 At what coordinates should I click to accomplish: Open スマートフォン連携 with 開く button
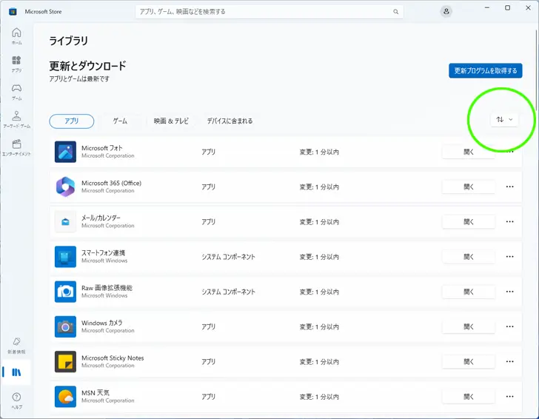pos(468,256)
